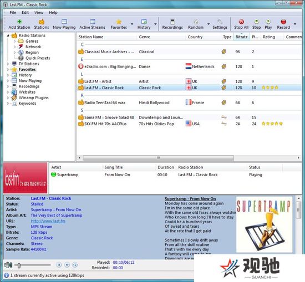Select History in the sidebar tree

[x=25, y=75]
